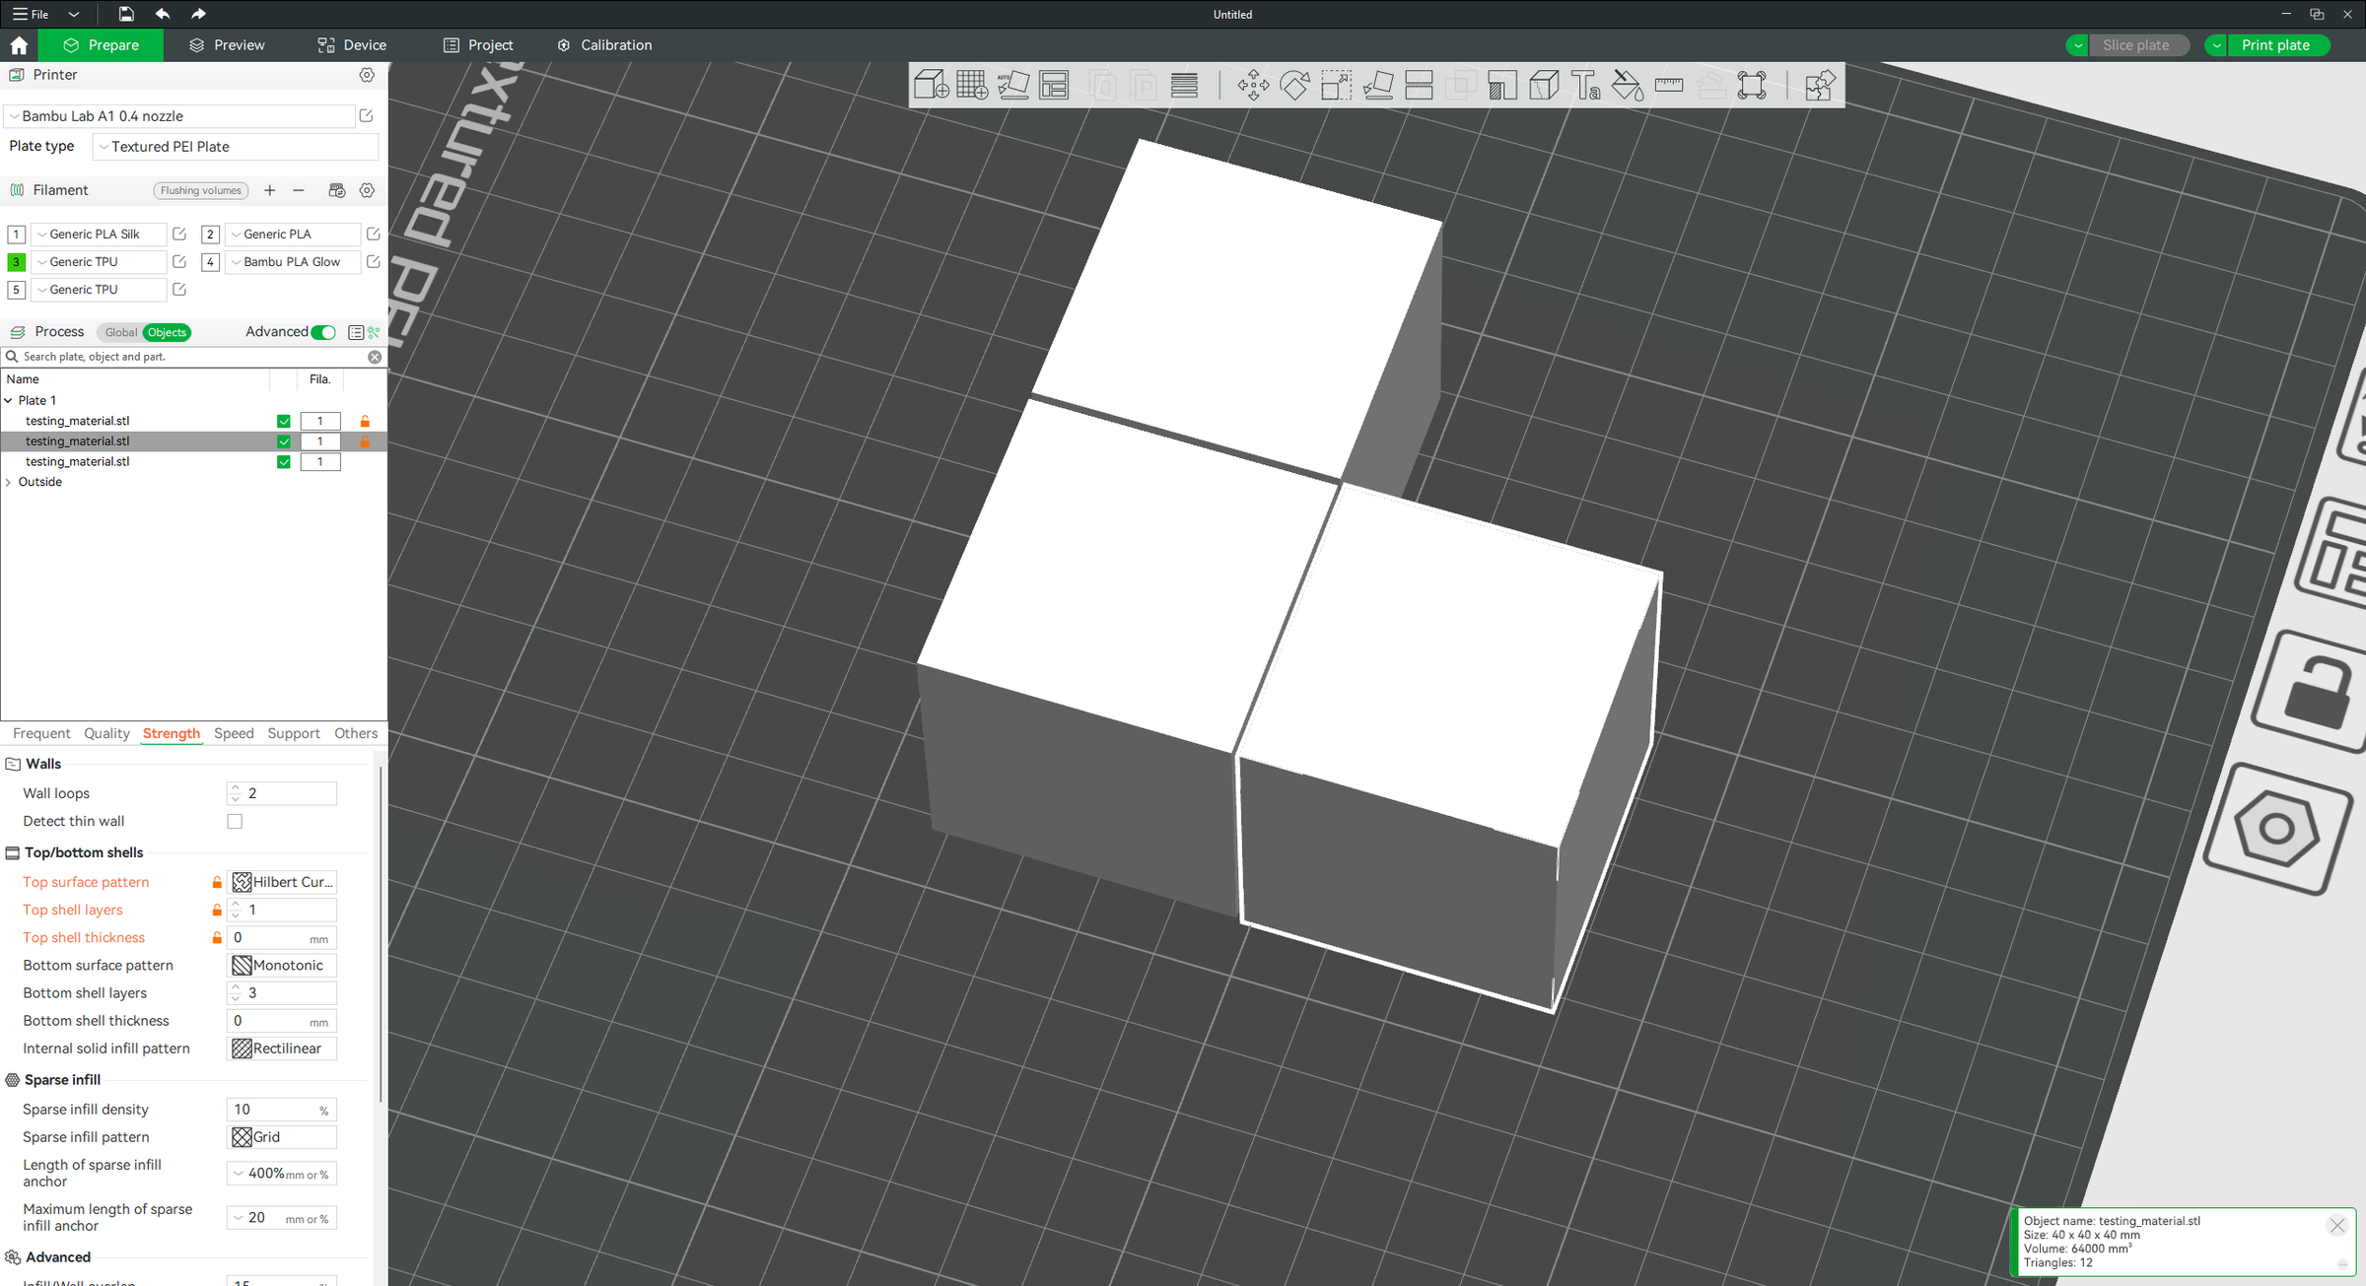Click the Print plate button
Screen dimensions: 2366x1286
2275,45
